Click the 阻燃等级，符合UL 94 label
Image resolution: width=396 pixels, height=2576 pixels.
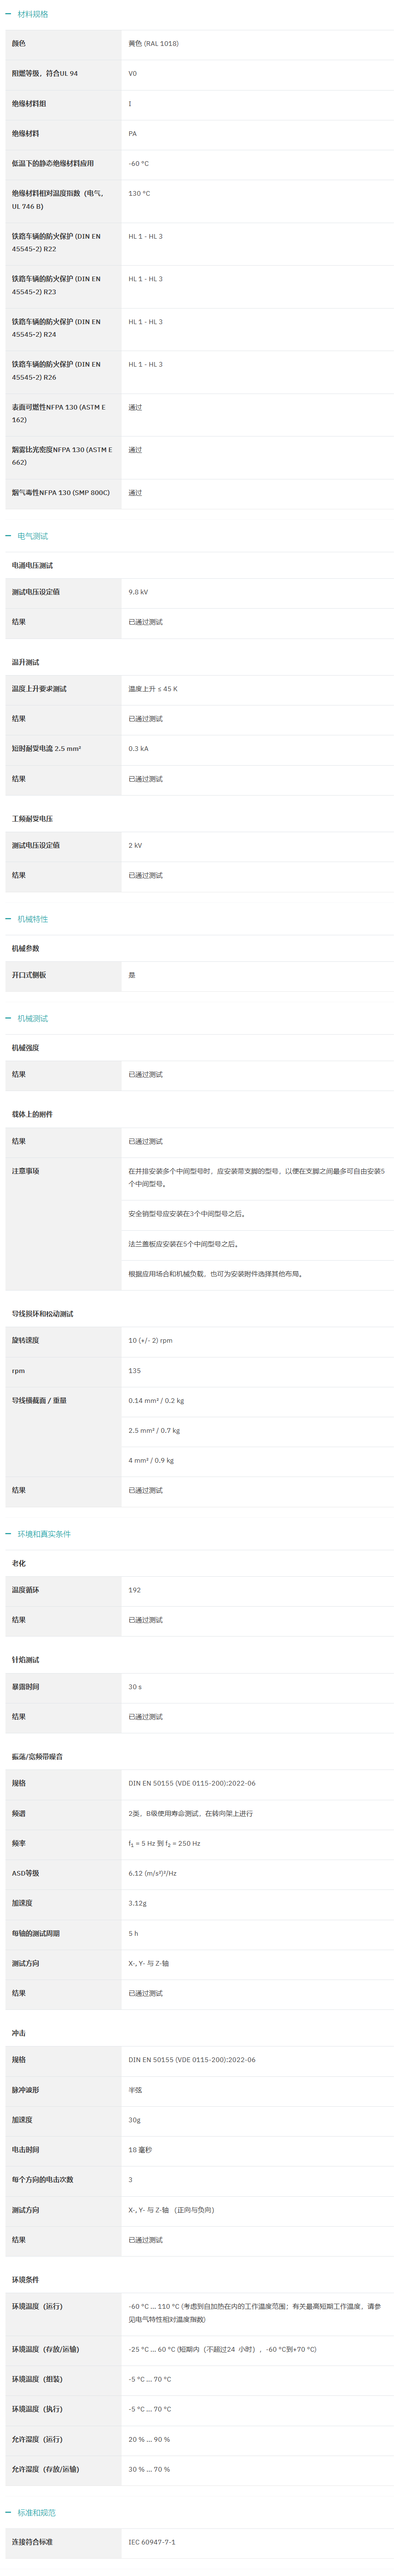click(45, 73)
